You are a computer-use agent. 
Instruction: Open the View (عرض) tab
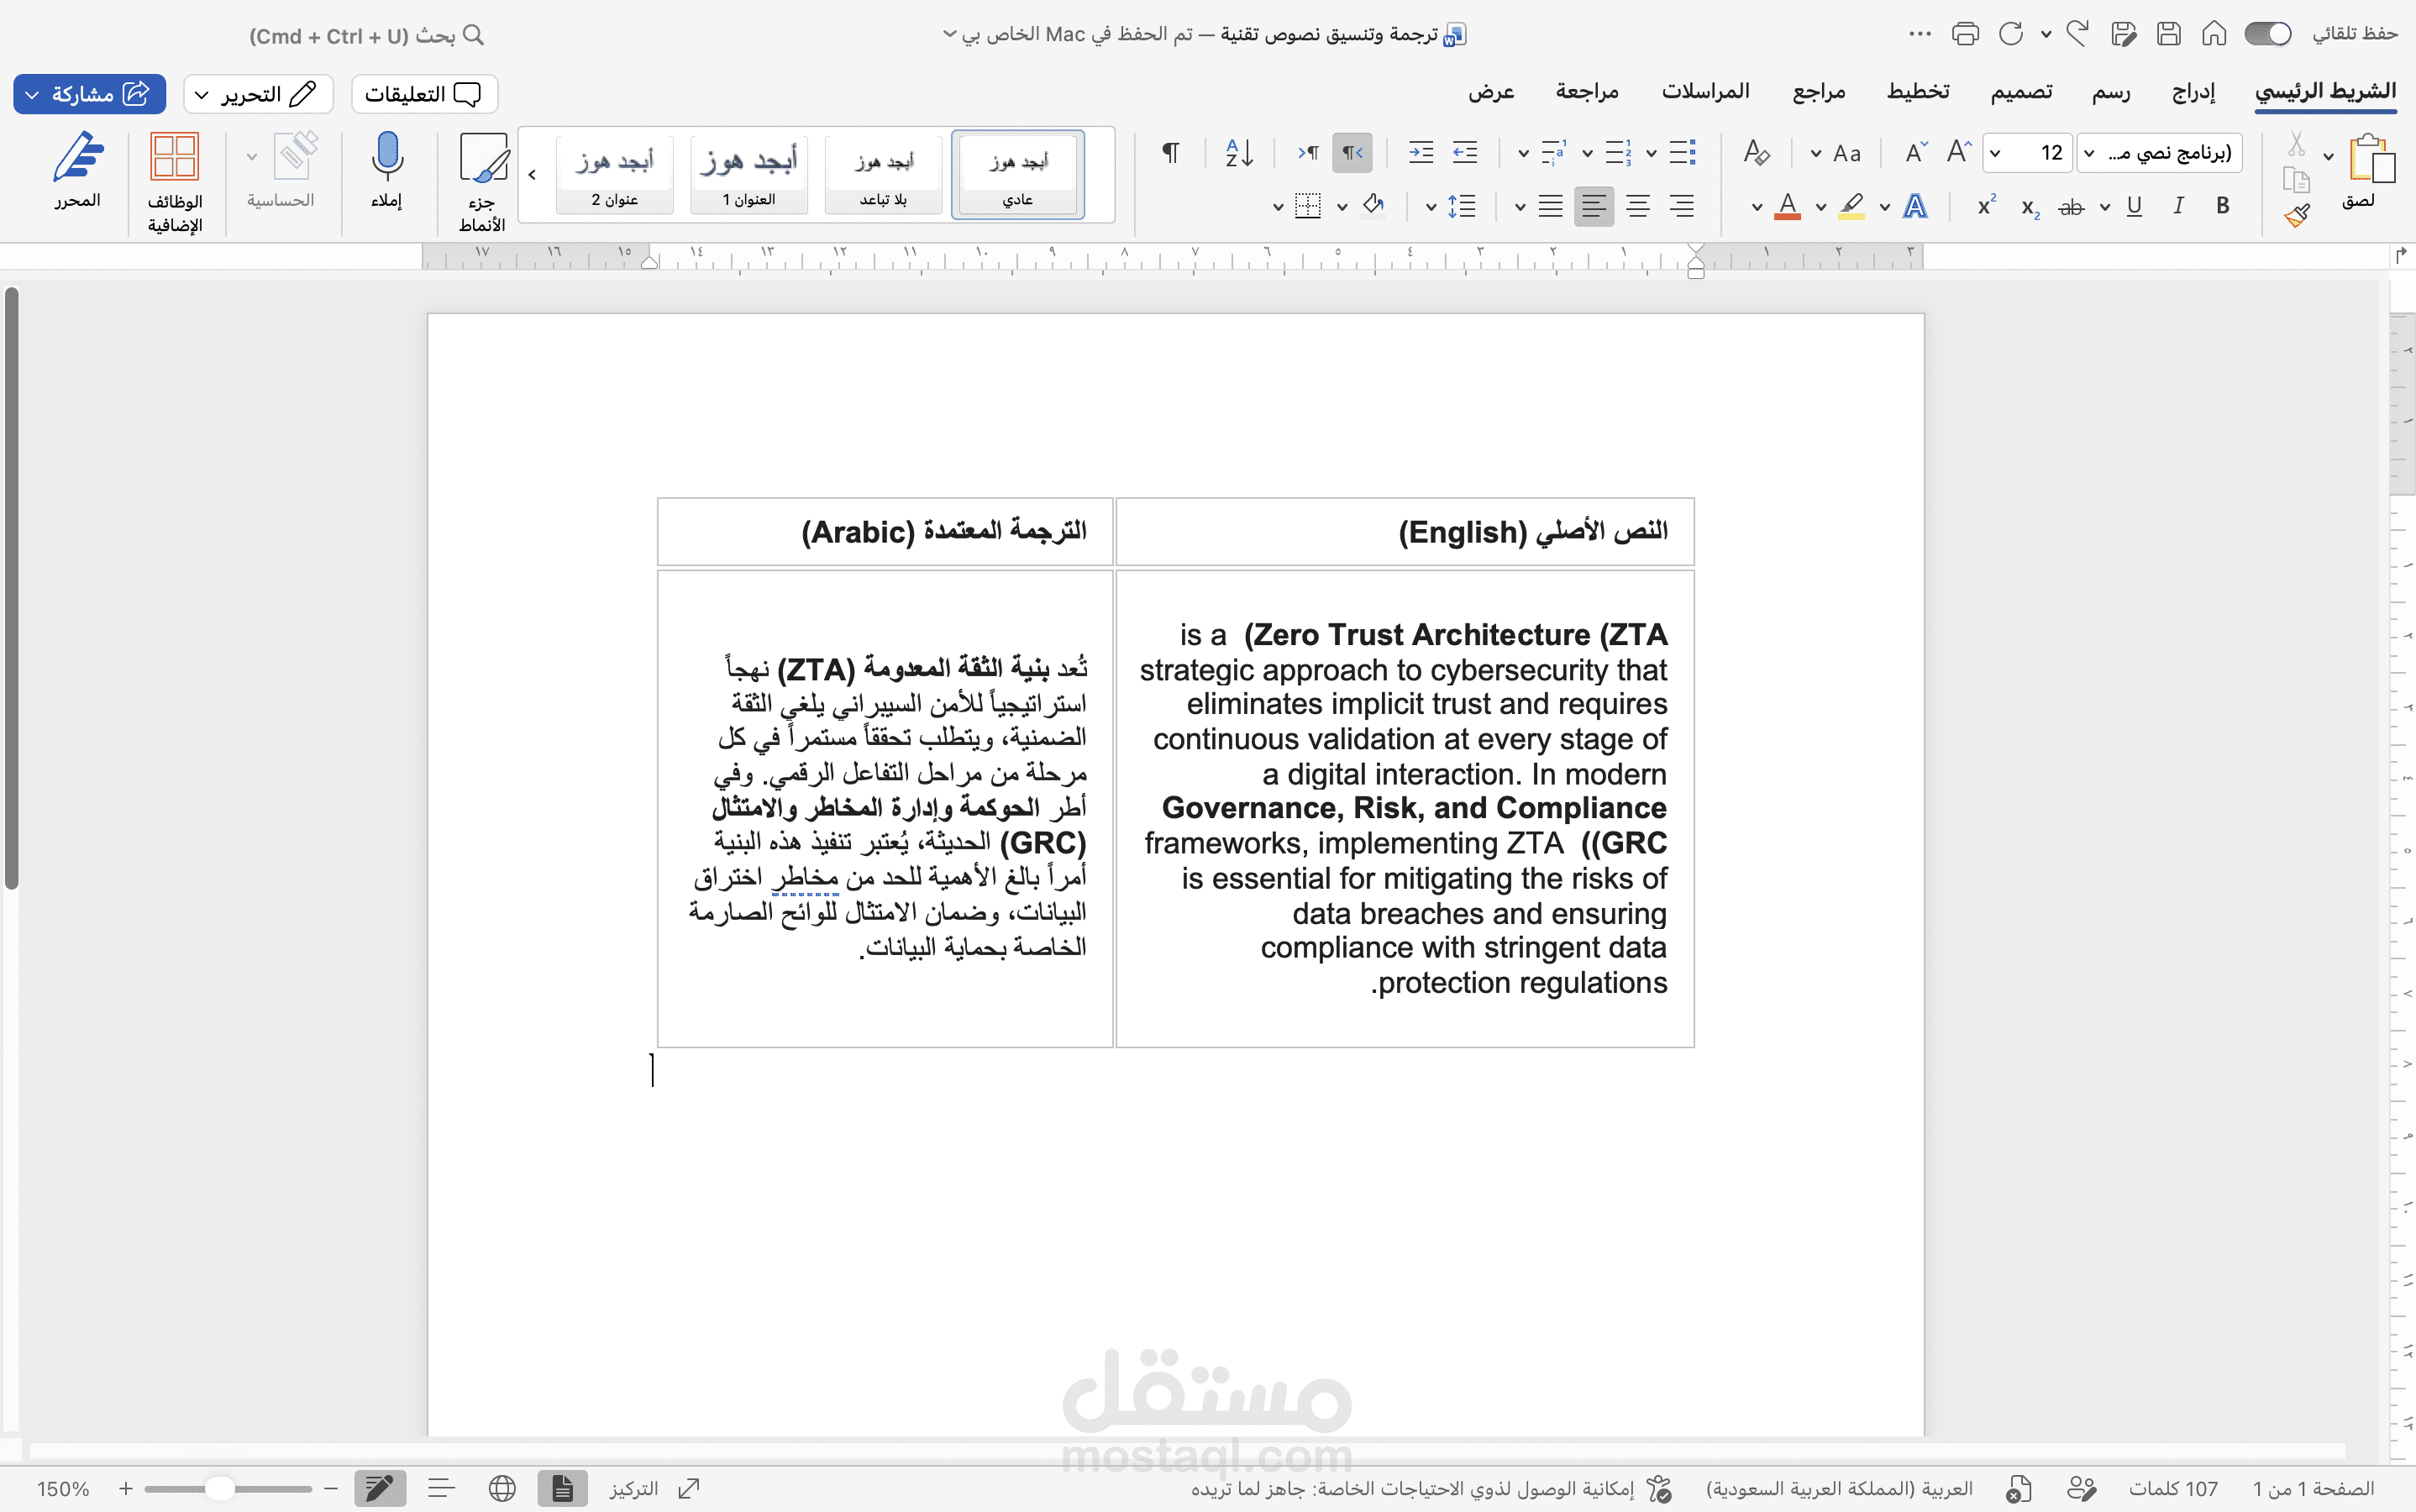1491,92
